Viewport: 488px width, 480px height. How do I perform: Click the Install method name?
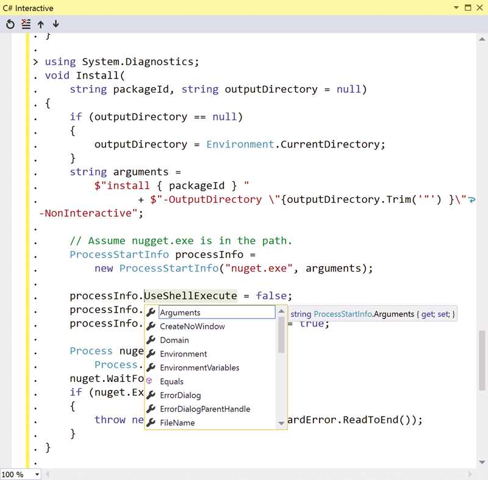[x=98, y=76]
